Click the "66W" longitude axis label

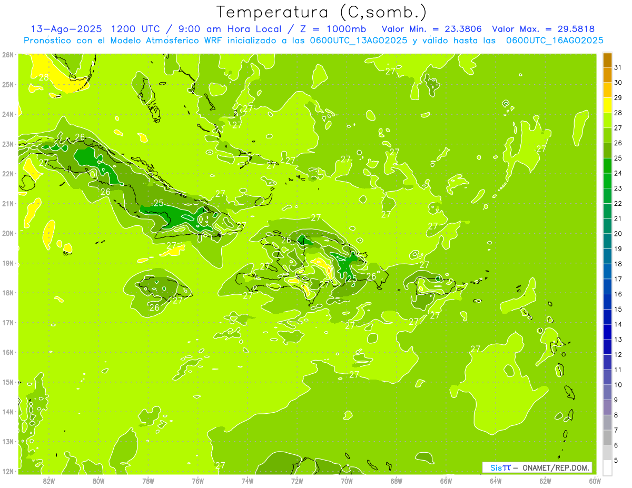point(446,481)
